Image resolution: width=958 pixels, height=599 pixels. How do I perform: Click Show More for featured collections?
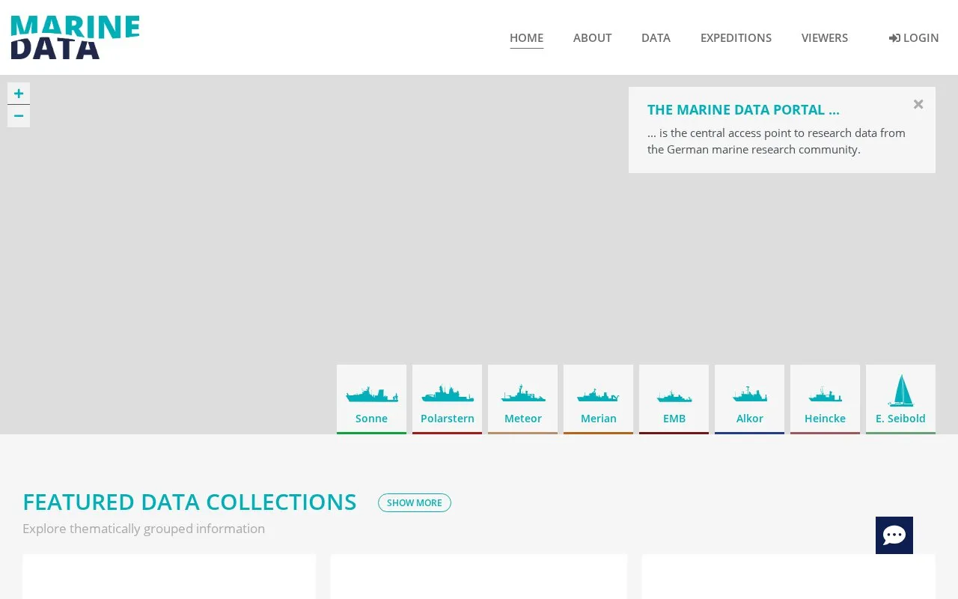[x=415, y=503]
